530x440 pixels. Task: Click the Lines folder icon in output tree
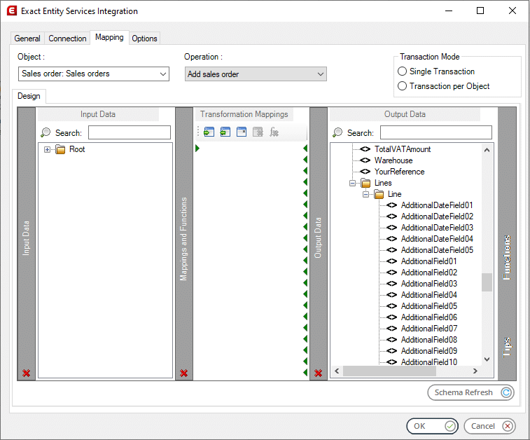coord(365,183)
